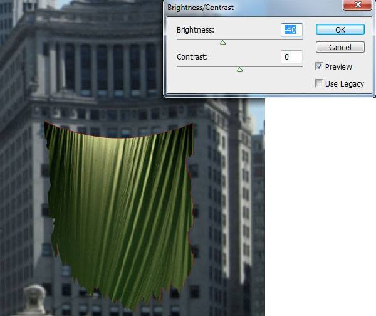Screen dimensions: 376x316
Task: Click the Use Legacy label text
Action: [x=345, y=83]
